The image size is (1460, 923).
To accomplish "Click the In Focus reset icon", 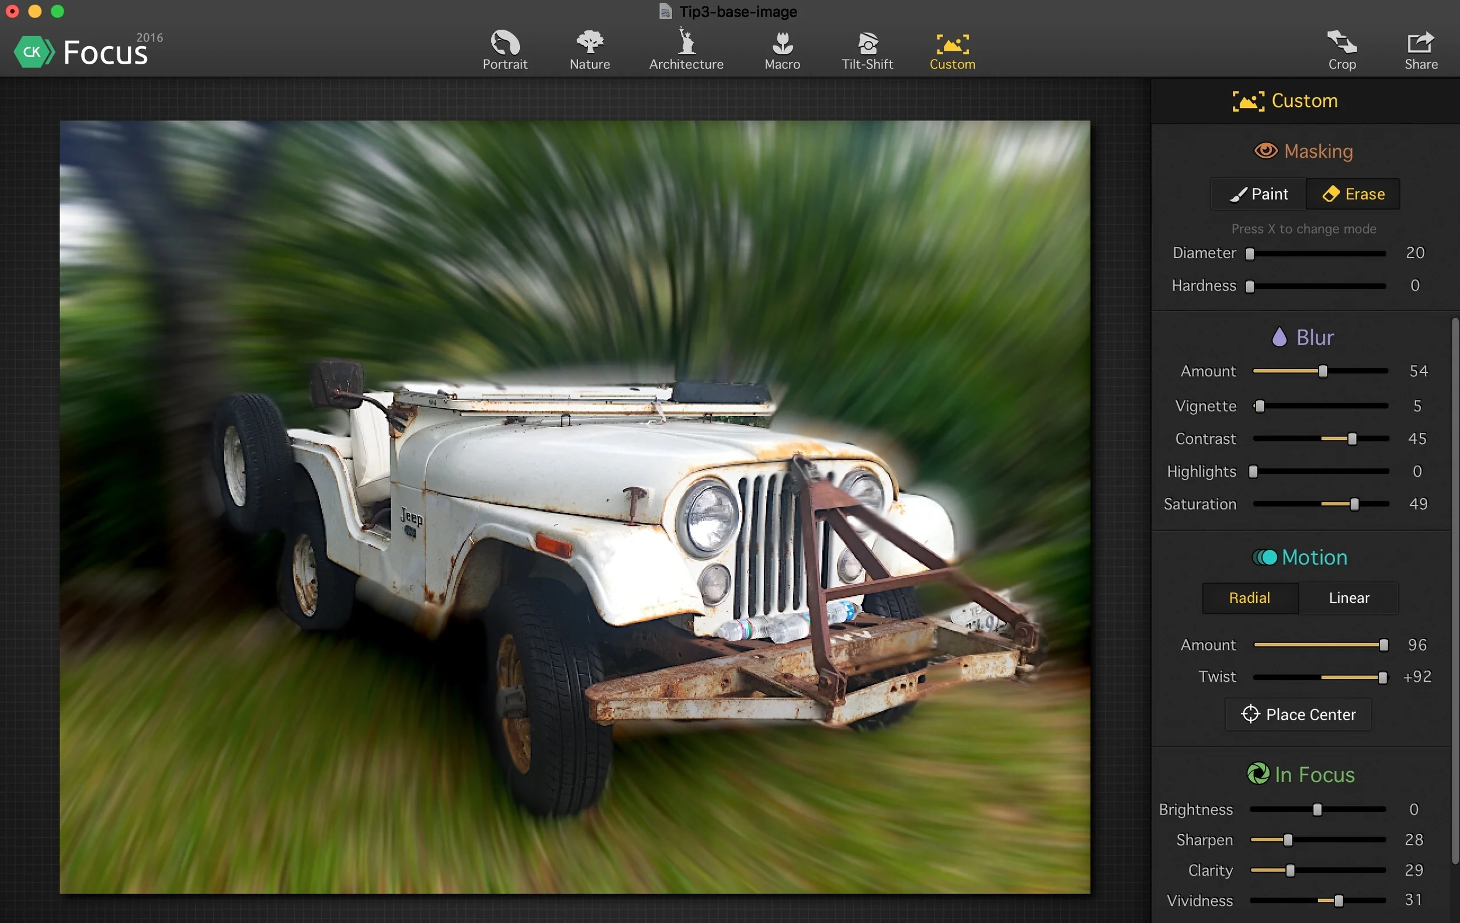I will click(x=1257, y=773).
